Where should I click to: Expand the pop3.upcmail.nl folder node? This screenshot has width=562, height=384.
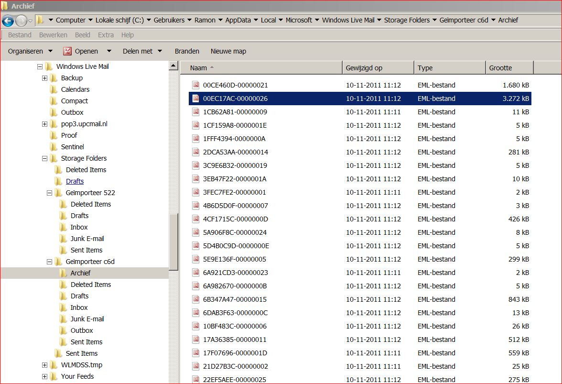(44, 124)
